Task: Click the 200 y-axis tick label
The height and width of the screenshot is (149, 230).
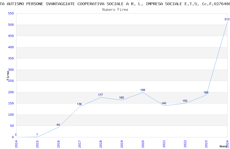Action: point(11,92)
